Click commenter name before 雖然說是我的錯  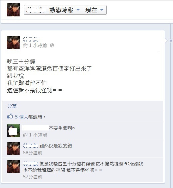pos(31,146)
